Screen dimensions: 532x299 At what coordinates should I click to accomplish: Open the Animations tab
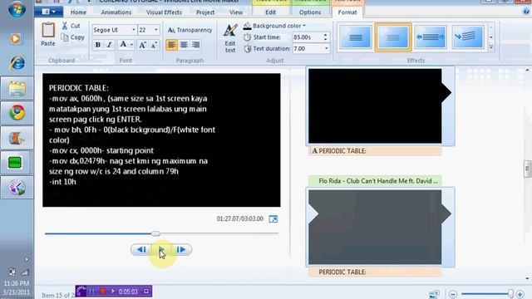116,12
